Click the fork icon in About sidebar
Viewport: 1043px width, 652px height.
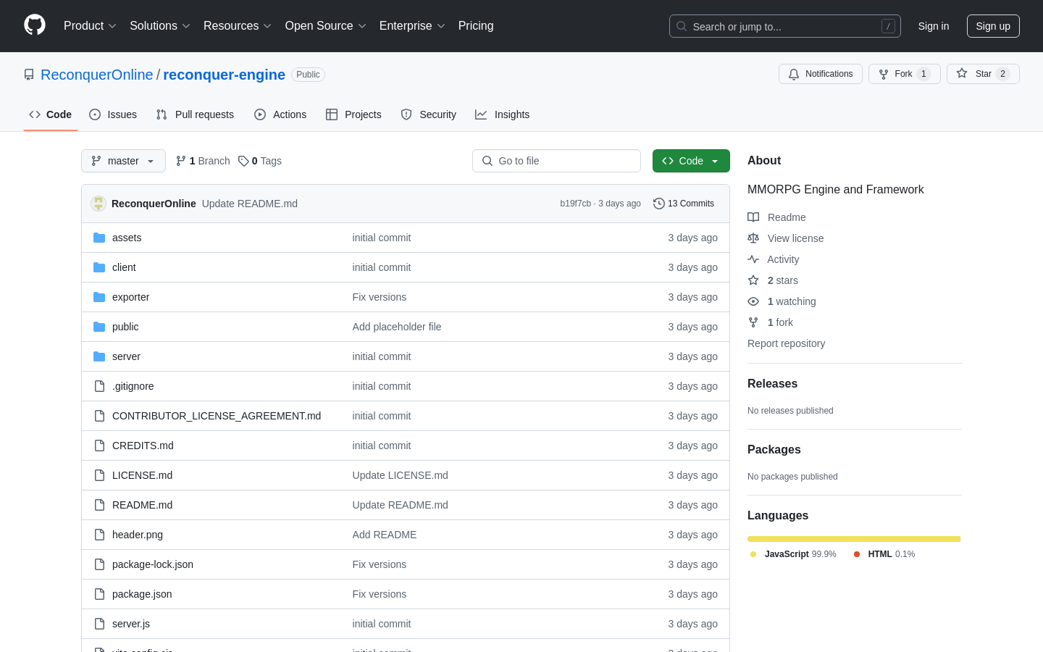(x=753, y=322)
